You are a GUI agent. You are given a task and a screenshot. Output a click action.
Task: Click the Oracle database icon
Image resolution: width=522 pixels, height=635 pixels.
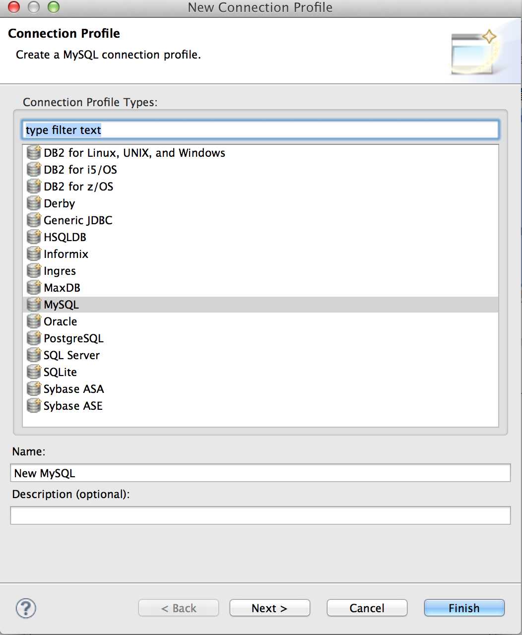point(34,321)
